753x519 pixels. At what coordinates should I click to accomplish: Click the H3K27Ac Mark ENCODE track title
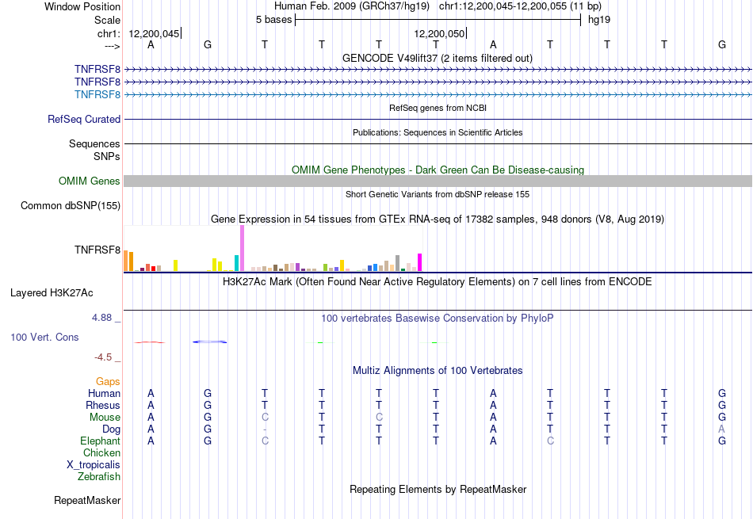coord(437,281)
